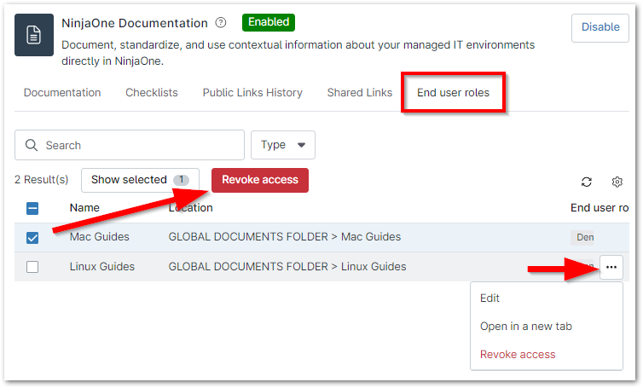The width and height of the screenshot is (643, 388).
Task: Uncheck the Mac Guides row checkbox
Action: (32, 238)
